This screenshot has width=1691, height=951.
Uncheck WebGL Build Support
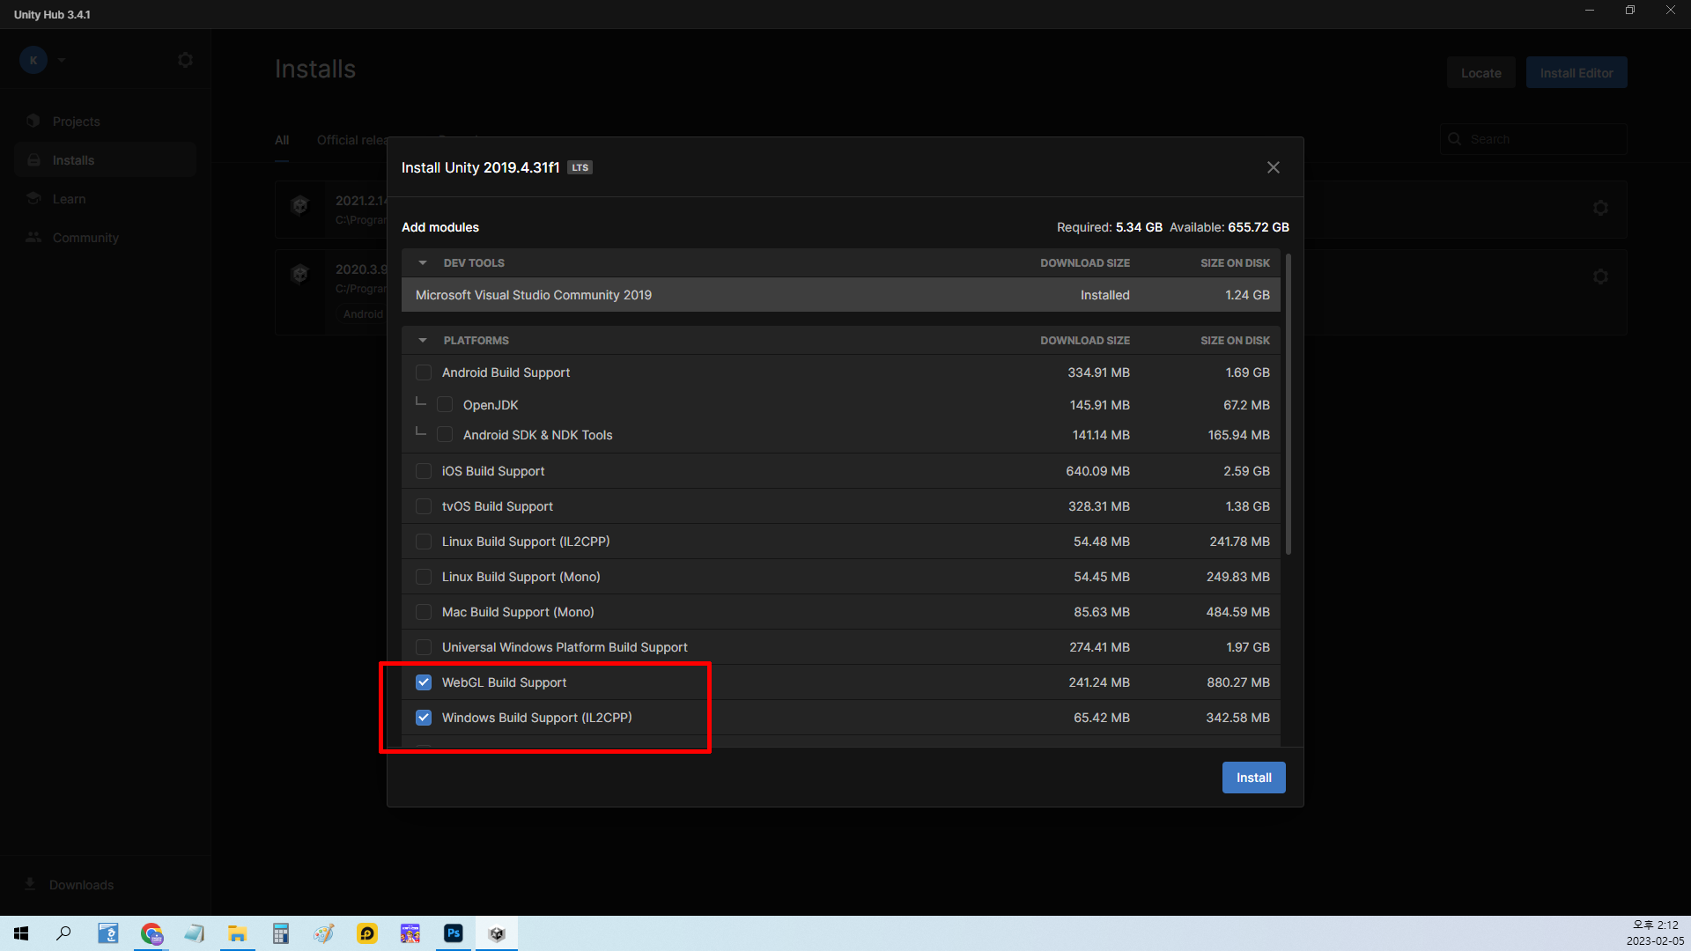click(424, 682)
